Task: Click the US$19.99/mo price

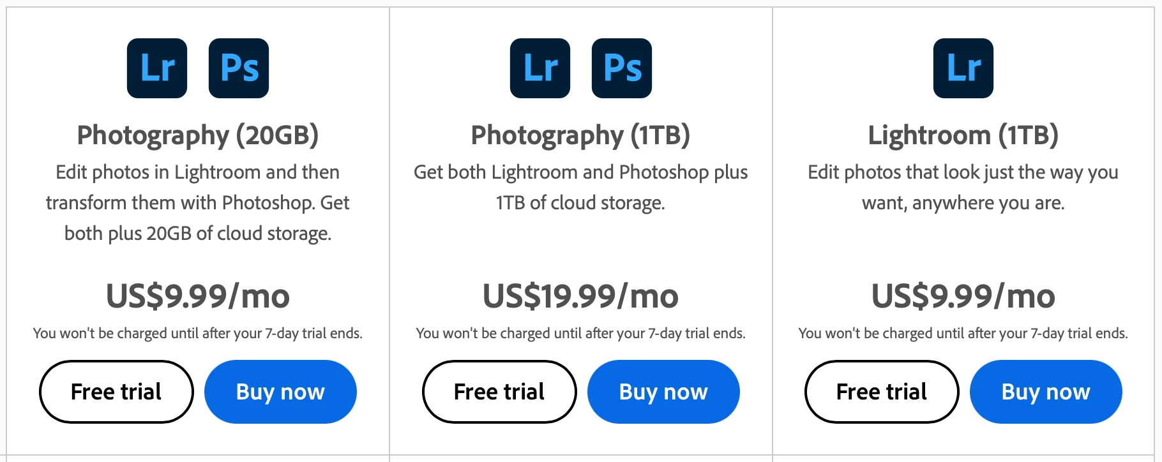Action: 580,296
